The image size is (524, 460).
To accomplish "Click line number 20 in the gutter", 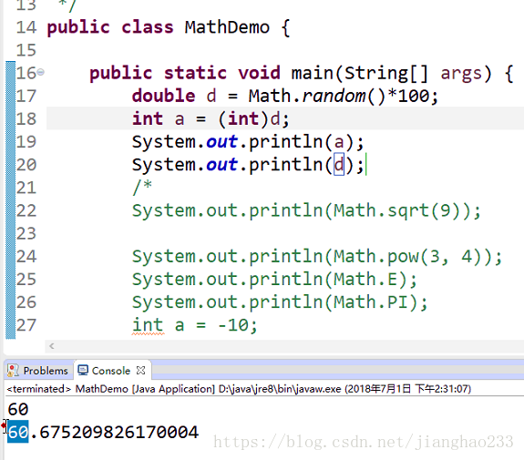I will click(x=26, y=165).
